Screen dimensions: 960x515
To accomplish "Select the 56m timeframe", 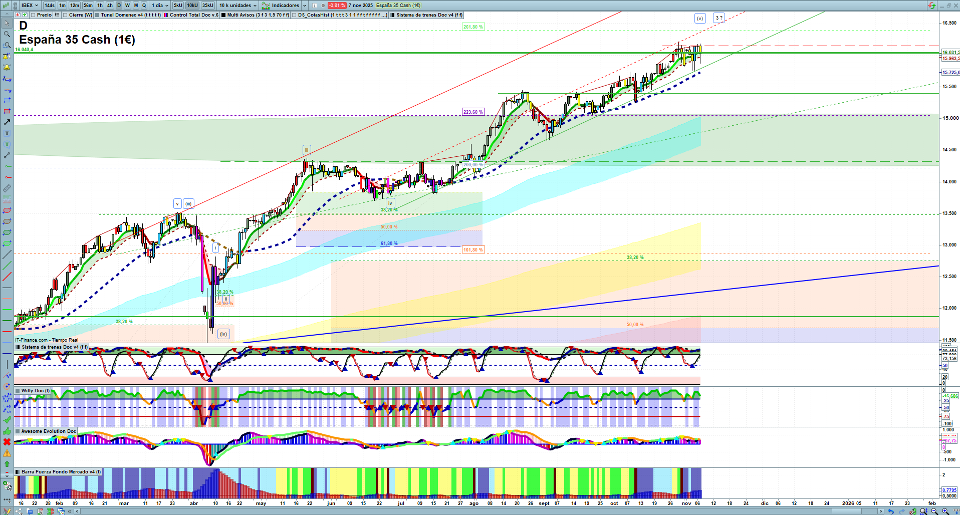I will 88,6.
